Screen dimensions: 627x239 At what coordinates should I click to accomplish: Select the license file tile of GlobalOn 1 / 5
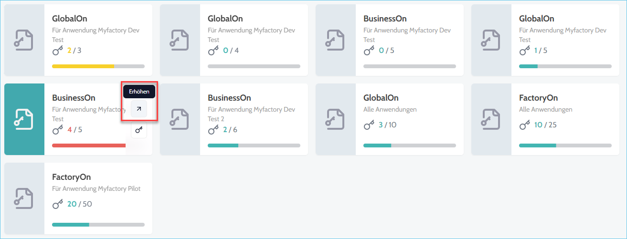tap(491, 40)
